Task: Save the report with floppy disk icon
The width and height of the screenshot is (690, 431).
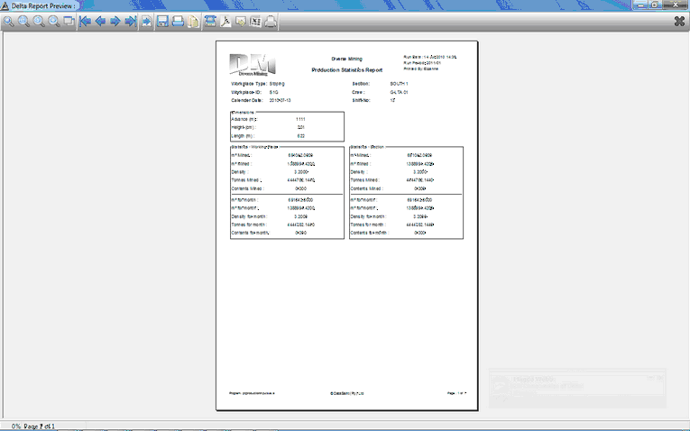Action: (x=163, y=21)
